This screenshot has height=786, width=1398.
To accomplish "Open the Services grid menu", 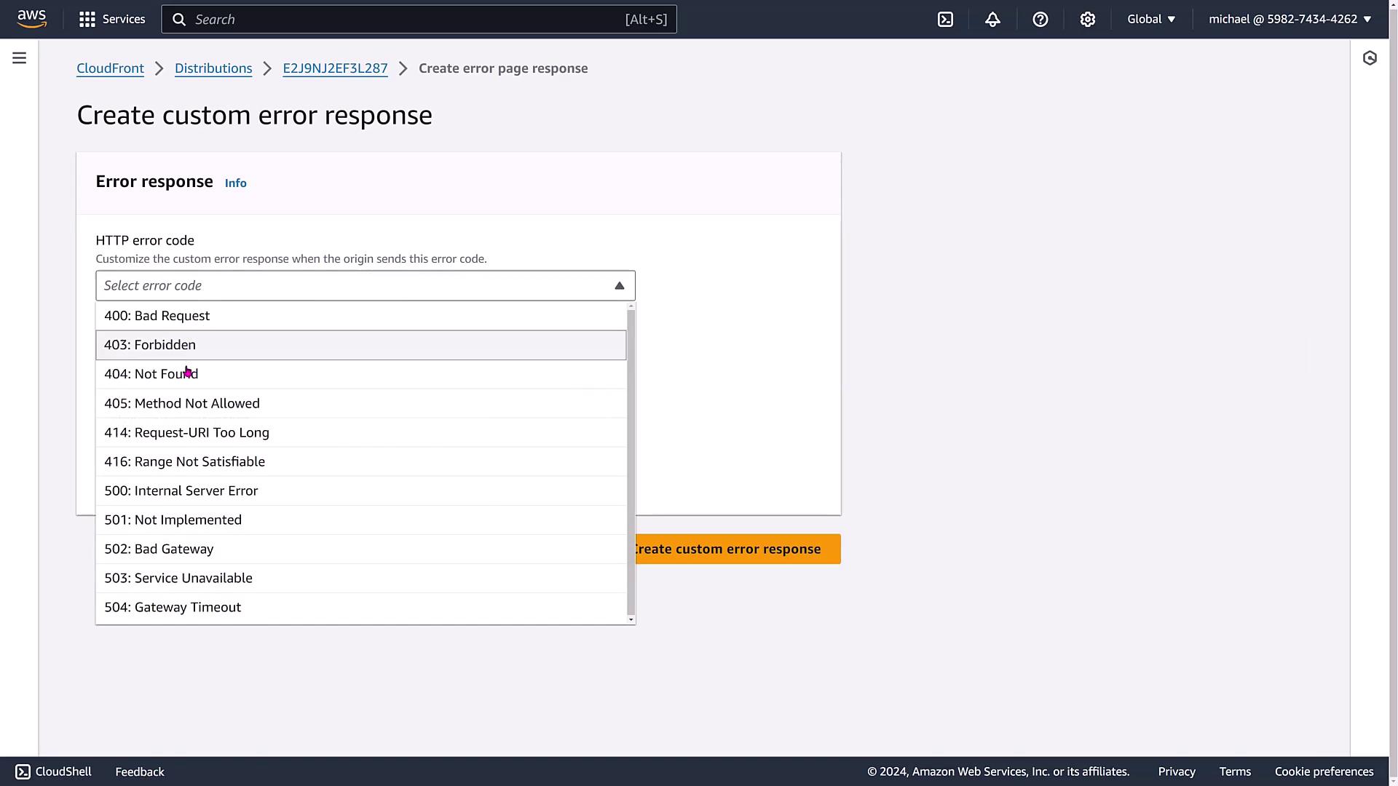I will point(112,19).
